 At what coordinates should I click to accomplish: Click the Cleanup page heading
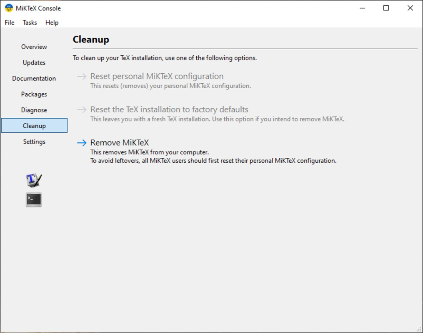[x=91, y=39]
